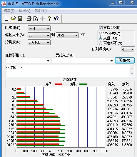Select the 兩者都不(N) radio button

pos(101,43)
